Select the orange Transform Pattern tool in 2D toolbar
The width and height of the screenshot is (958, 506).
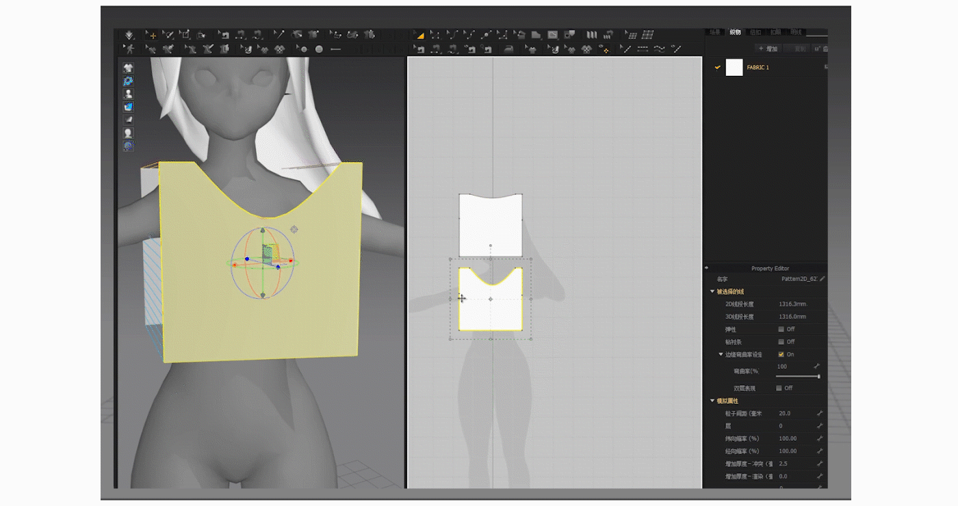pyautogui.click(x=420, y=35)
